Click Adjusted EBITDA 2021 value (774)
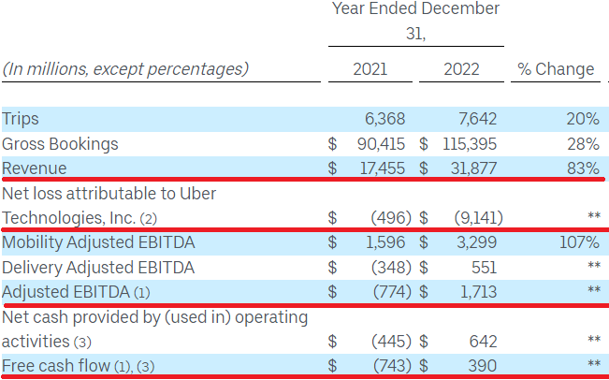The height and width of the screenshot is (380, 609). tap(392, 292)
